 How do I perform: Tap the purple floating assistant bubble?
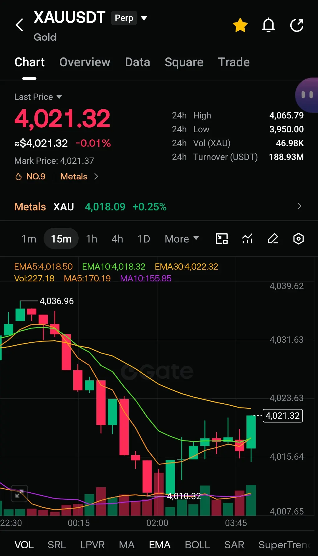point(307,95)
